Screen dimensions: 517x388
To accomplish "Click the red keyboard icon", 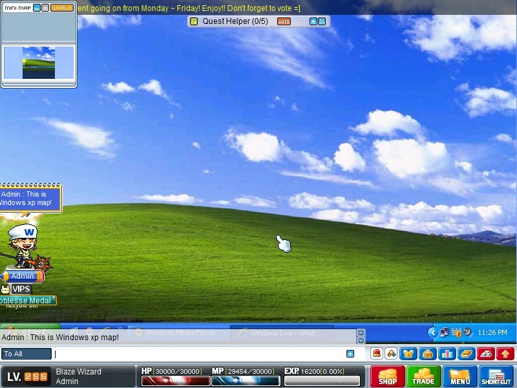I will pos(486,354).
